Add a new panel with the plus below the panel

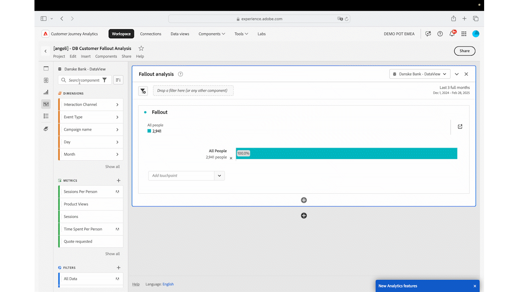point(304,216)
